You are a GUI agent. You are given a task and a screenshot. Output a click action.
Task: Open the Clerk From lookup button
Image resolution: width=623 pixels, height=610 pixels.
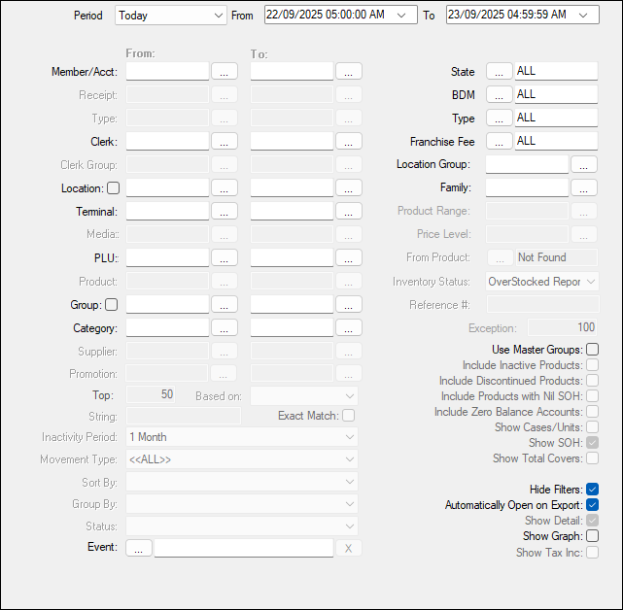[224, 142]
